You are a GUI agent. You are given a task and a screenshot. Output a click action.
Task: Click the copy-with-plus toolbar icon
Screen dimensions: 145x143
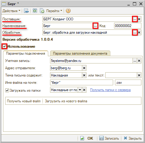pos(42,11)
